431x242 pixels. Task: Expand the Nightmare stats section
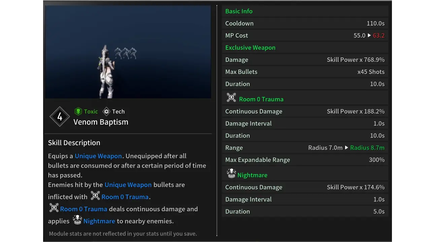[252, 175]
